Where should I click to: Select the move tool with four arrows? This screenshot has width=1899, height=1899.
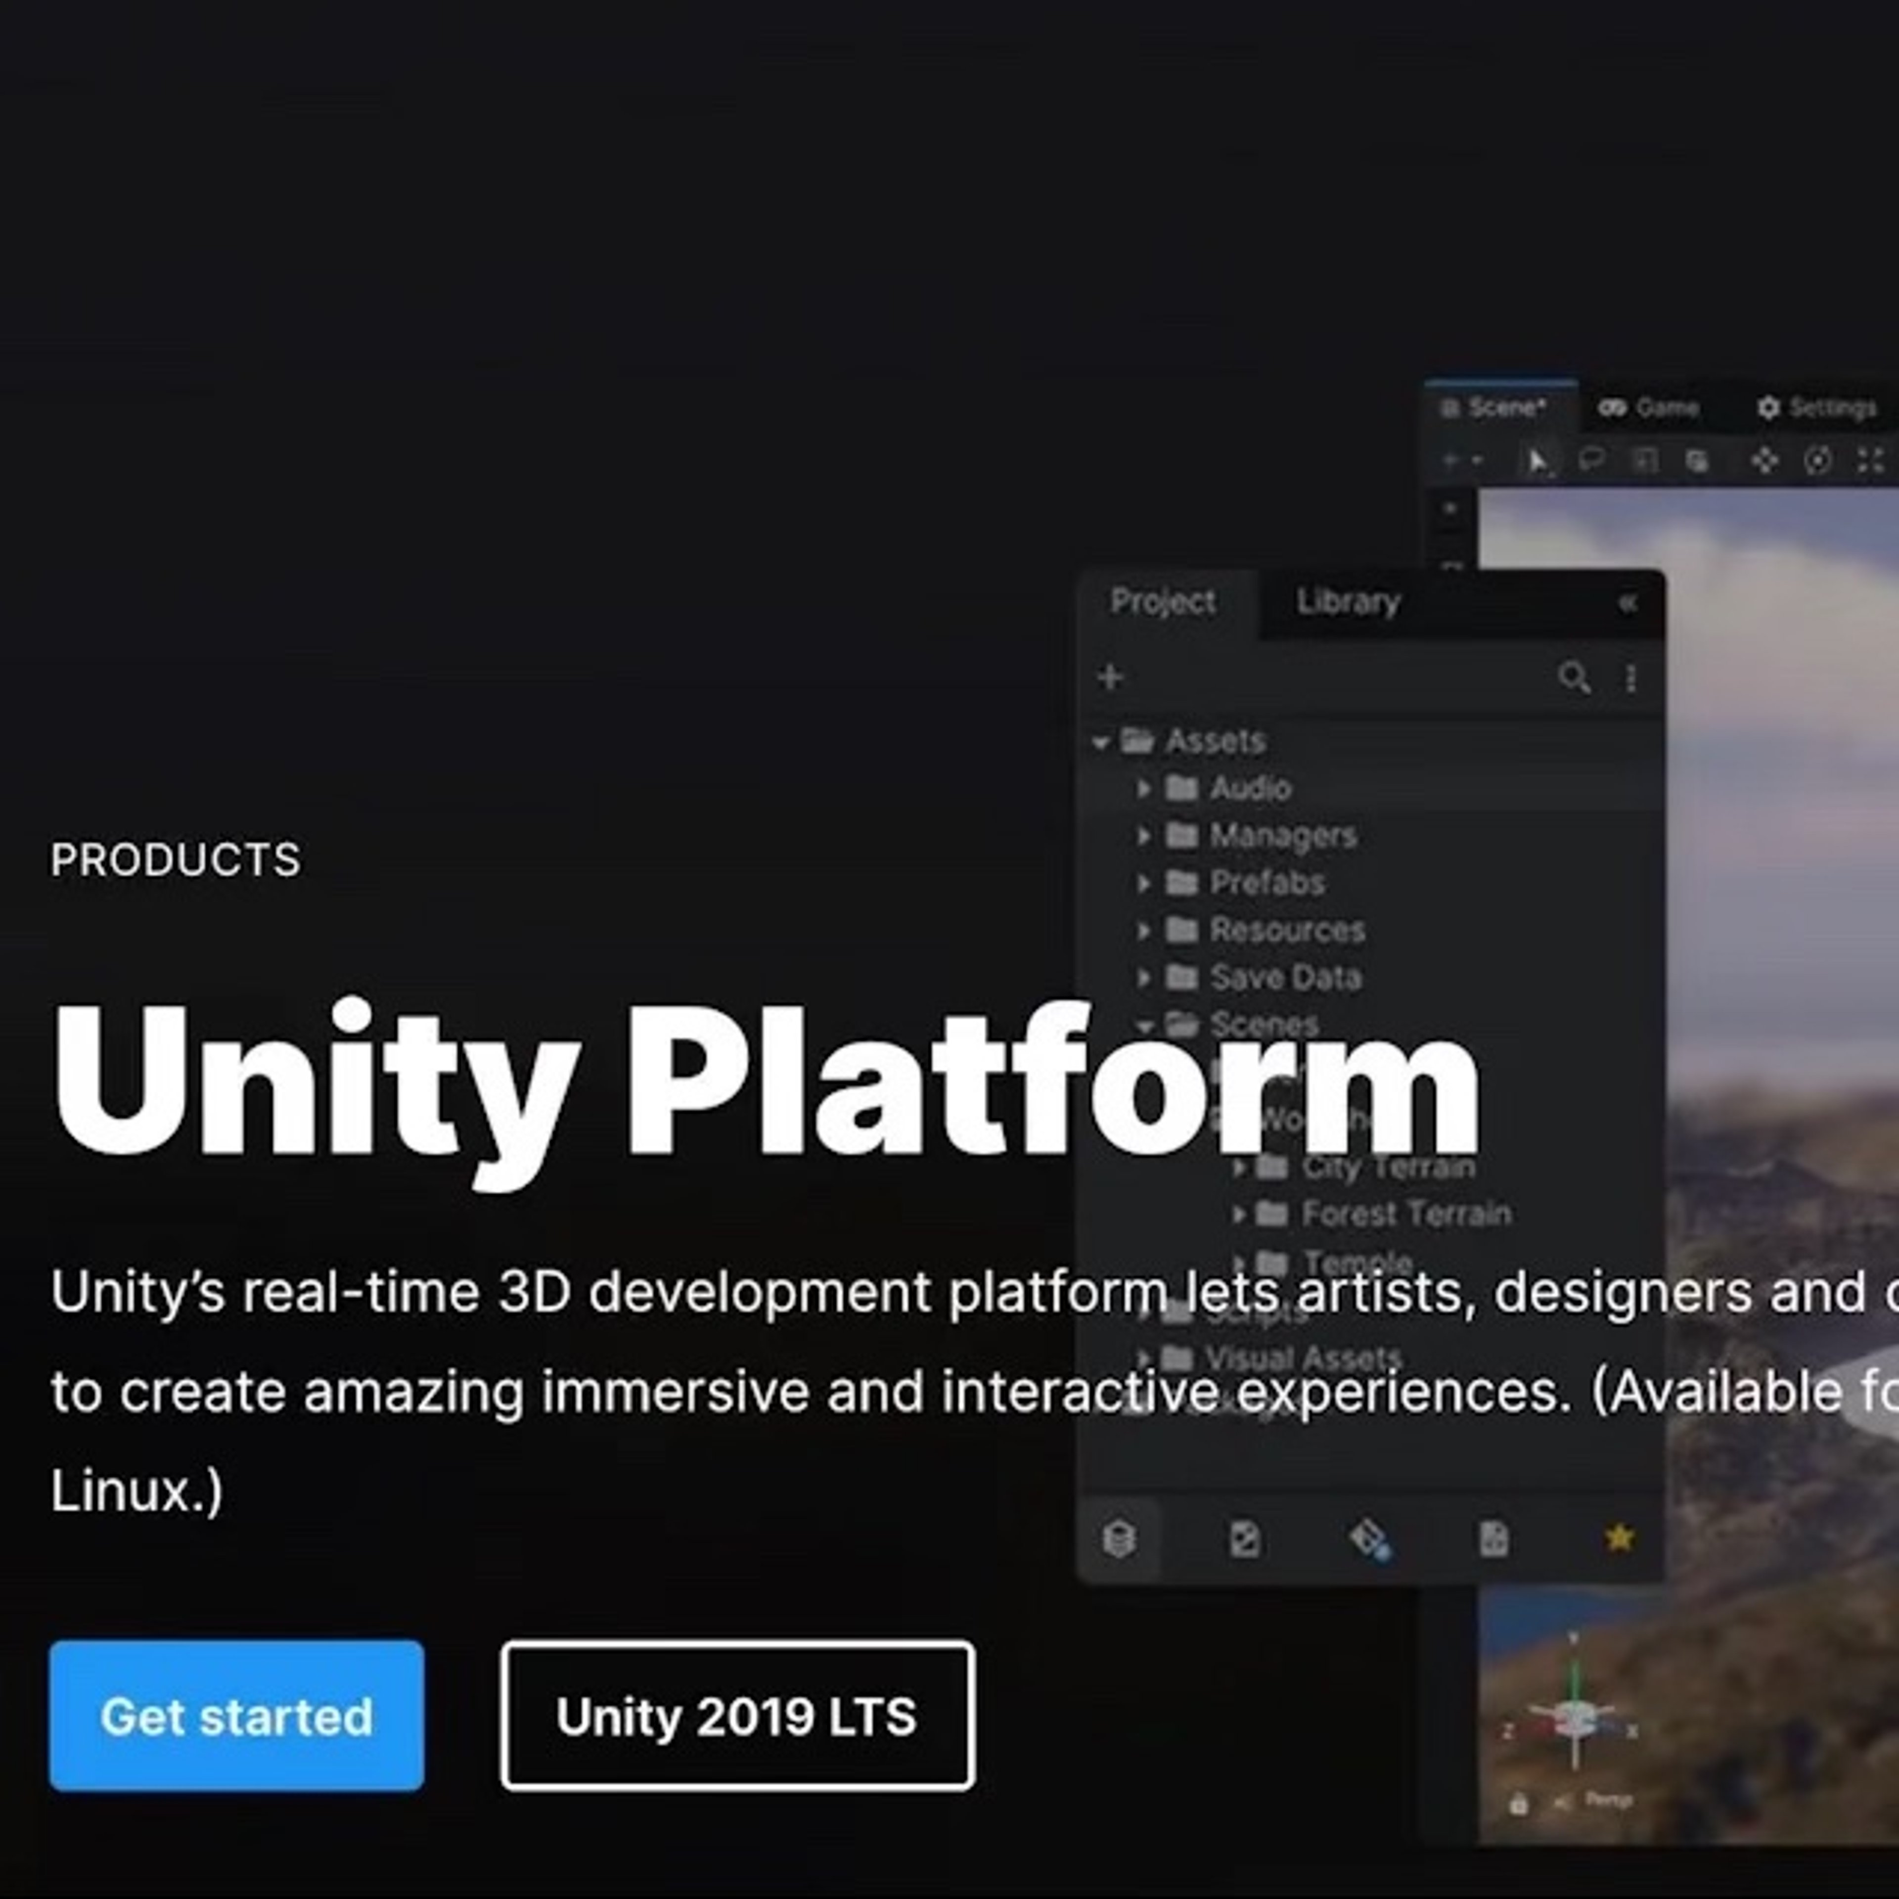[1764, 459]
